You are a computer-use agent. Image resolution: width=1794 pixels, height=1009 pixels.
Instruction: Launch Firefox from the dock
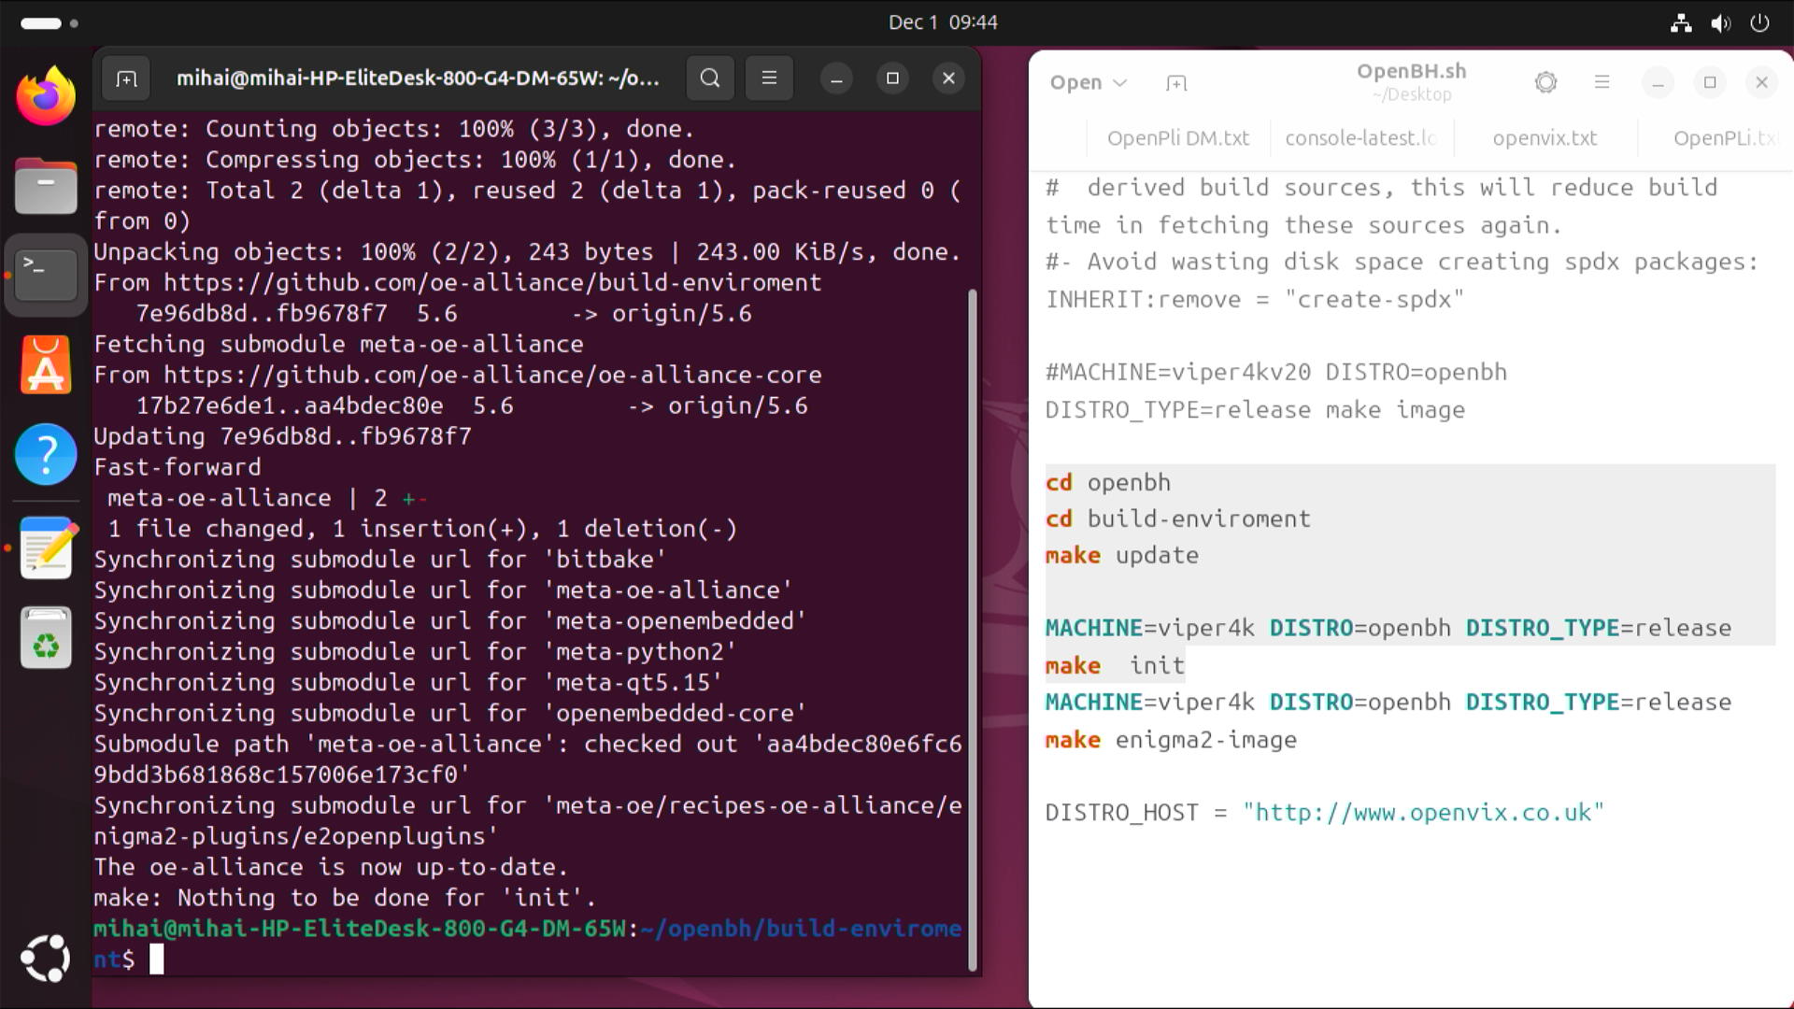coord(46,96)
